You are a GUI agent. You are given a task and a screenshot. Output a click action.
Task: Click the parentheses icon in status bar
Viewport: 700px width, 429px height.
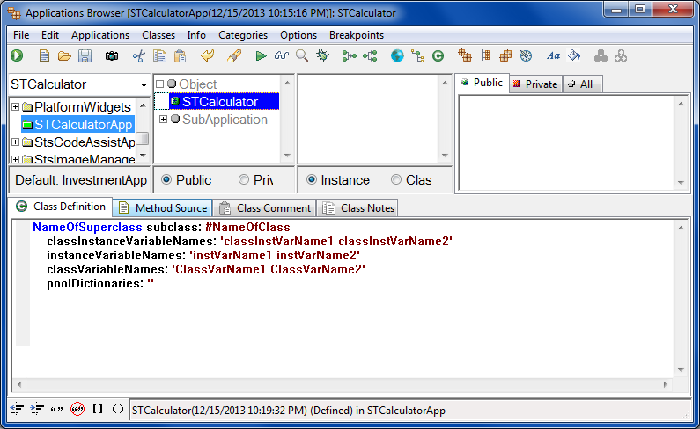coord(117,410)
